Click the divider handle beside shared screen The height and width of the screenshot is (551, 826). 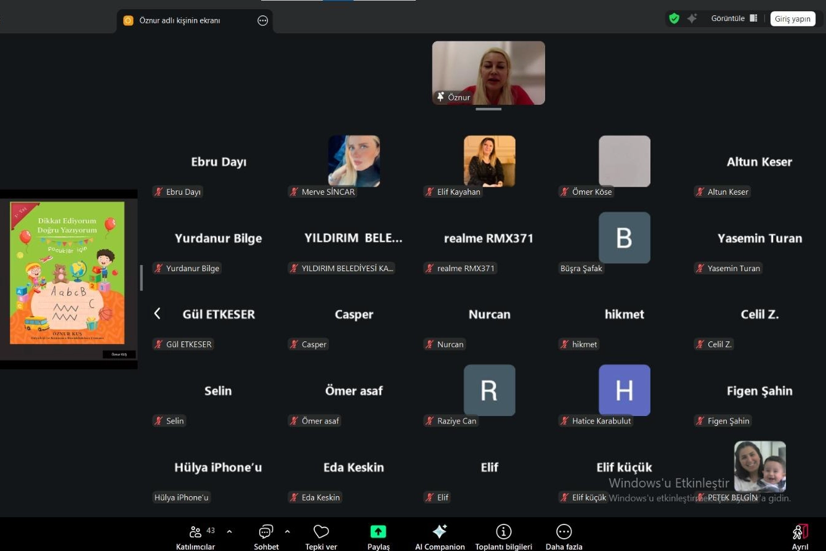coord(141,277)
